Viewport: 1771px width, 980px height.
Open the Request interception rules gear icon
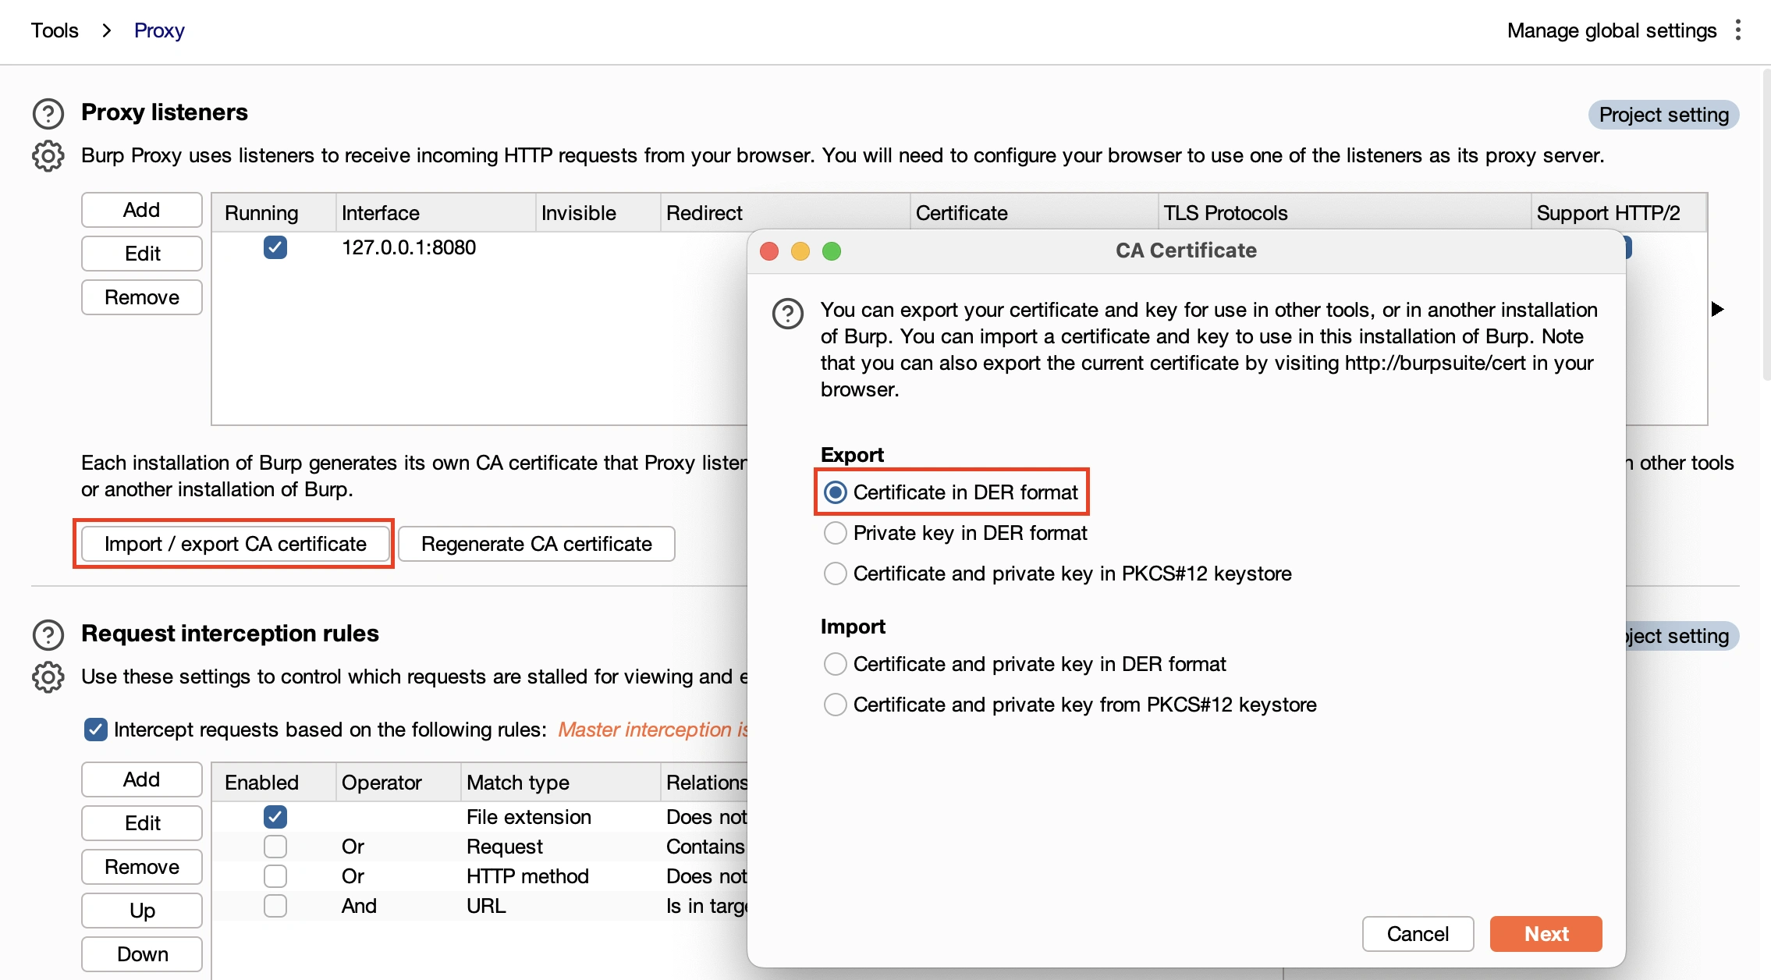click(48, 677)
